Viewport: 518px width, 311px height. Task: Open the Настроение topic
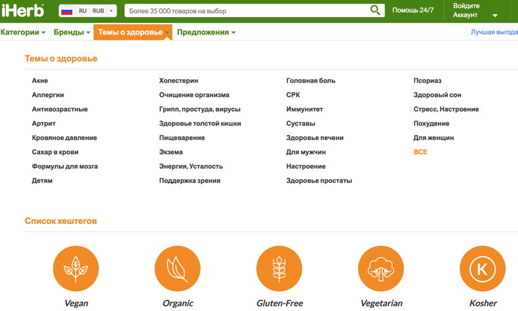(x=306, y=166)
